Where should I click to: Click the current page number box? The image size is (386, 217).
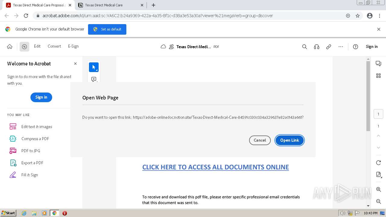pos(378,114)
